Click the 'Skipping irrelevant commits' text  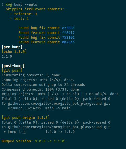tap(35, 9)
